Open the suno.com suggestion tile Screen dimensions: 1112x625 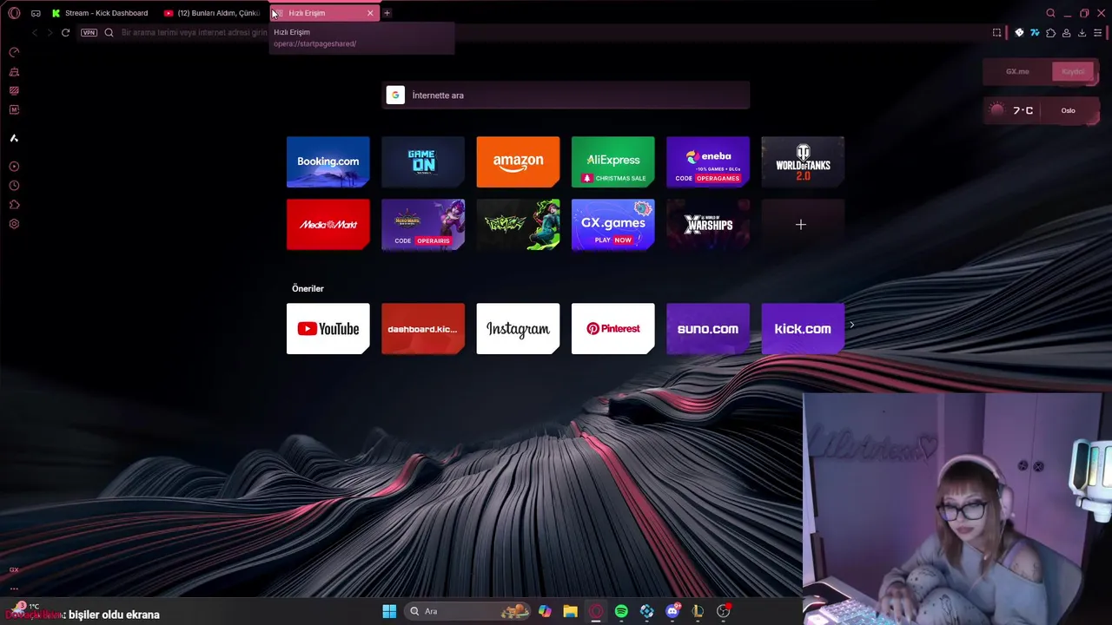click(708, 329)
